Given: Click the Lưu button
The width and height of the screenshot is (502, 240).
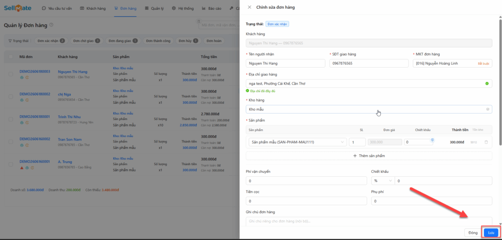Looking at the screenshot, I should tap(491, 233).
